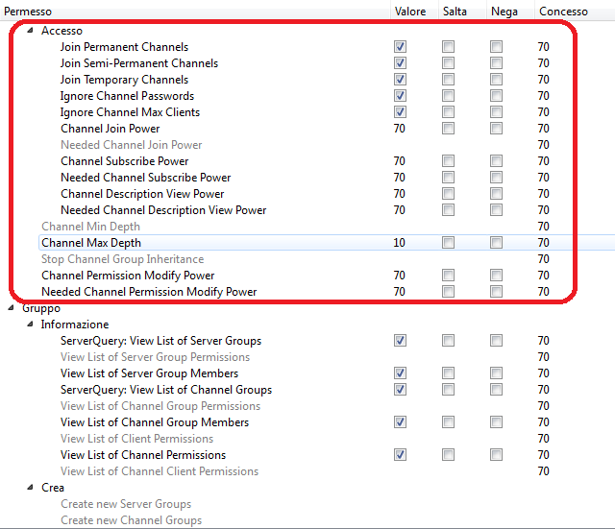Click the value 10 of Channel Max Depth

tap(400, 243)
